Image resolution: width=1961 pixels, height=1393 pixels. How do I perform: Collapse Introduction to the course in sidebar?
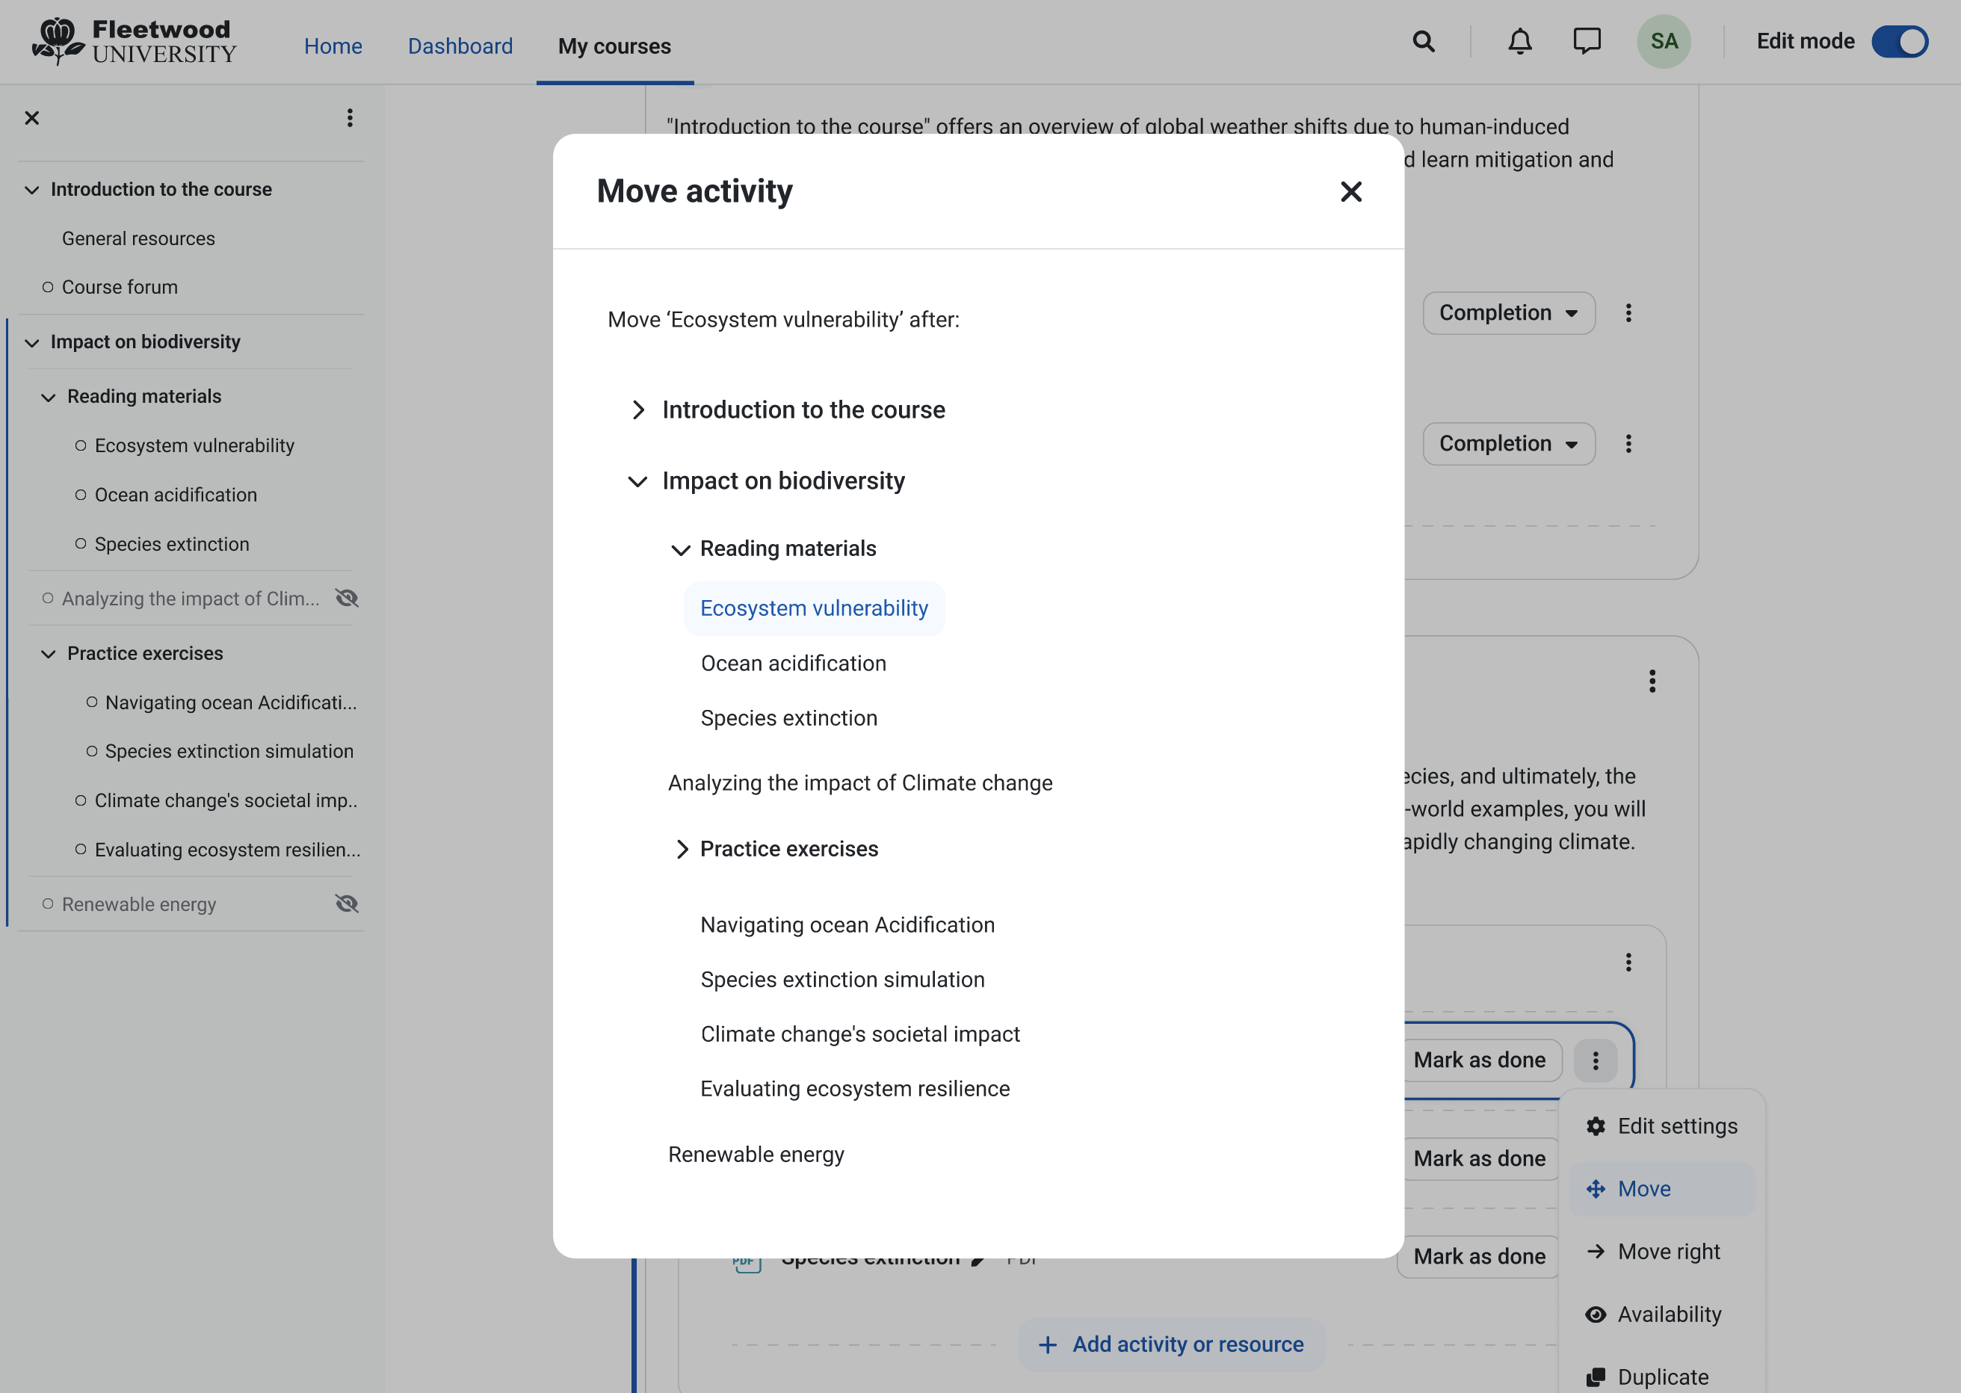point(31,190)
